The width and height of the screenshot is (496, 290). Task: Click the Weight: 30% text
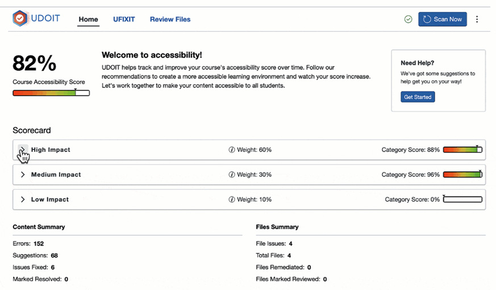[255, 175]
